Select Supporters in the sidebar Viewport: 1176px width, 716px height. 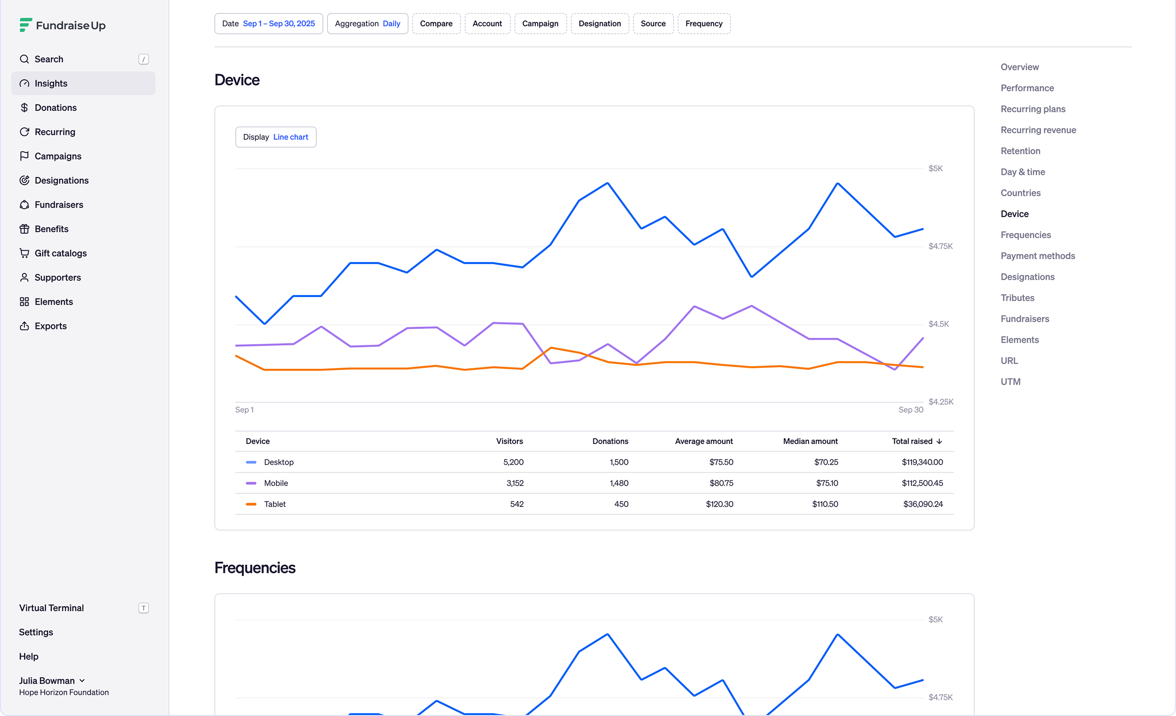83,277
